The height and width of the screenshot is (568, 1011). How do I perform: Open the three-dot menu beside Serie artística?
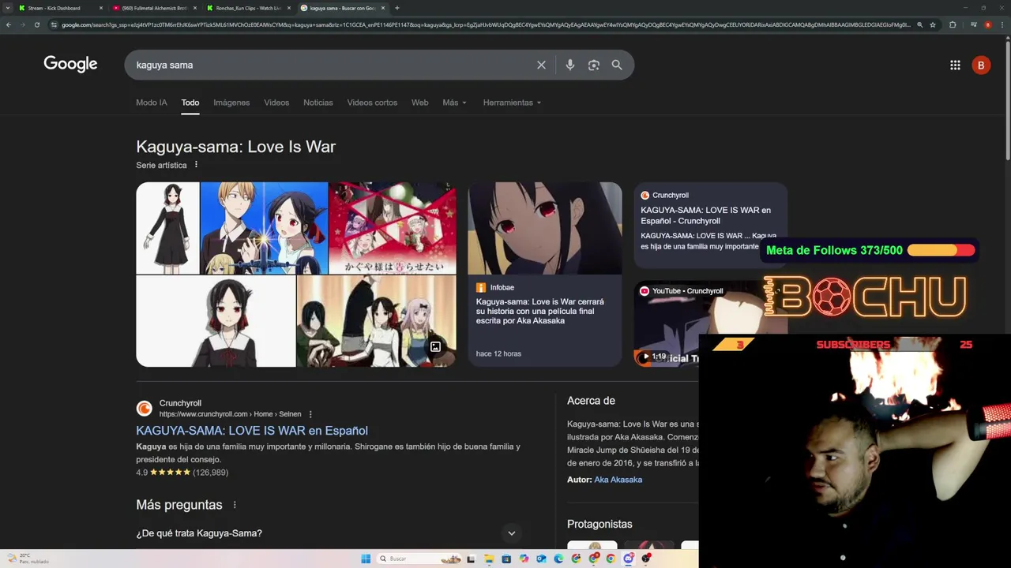coord(196,165)
